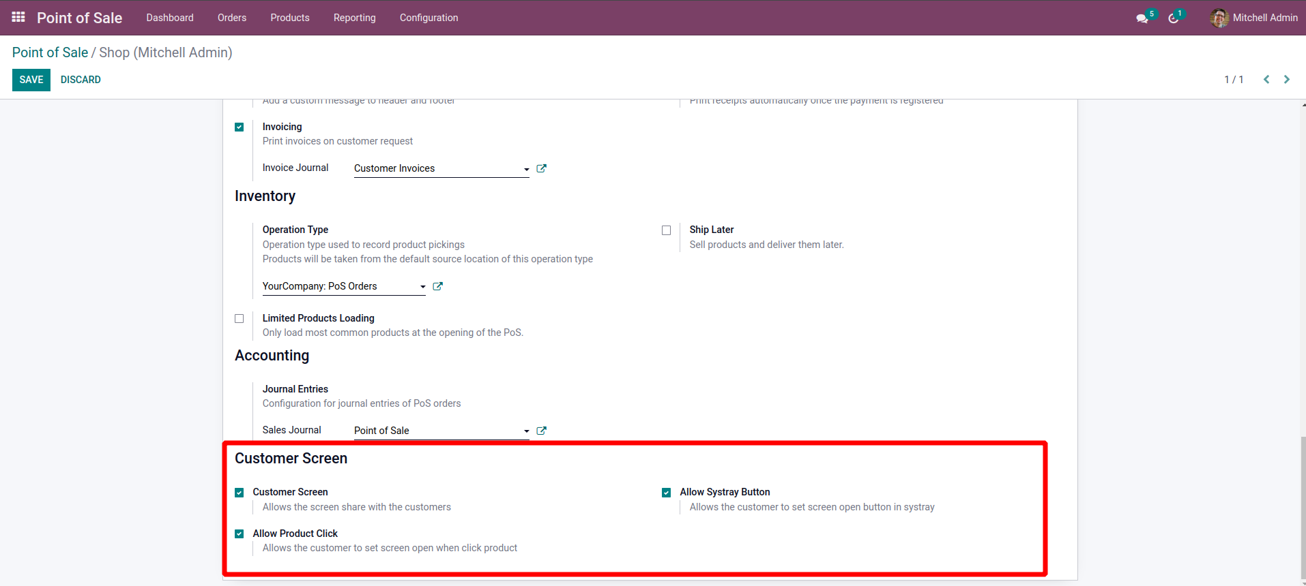This screenshot has width=1306, height=586.
Task: Enable the Ship Later checkbox
Action: 666,230
